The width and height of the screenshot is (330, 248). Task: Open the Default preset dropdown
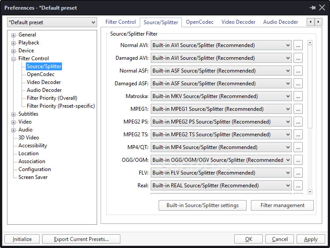click(x=52, y=22)
